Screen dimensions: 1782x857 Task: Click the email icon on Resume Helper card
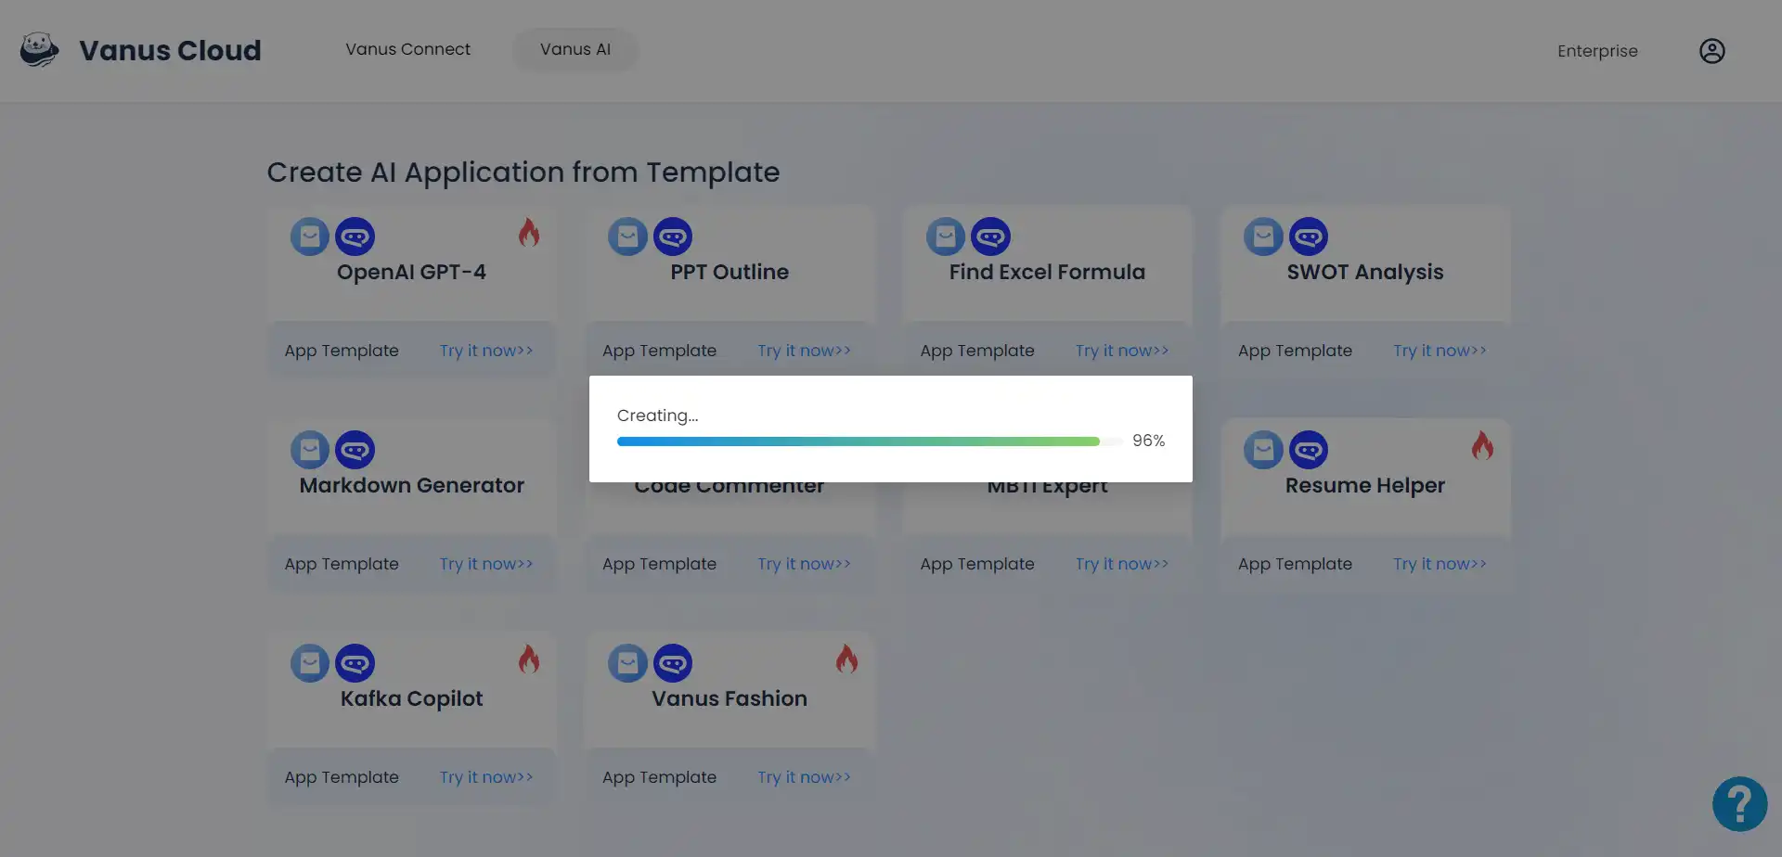[1263, 450]
